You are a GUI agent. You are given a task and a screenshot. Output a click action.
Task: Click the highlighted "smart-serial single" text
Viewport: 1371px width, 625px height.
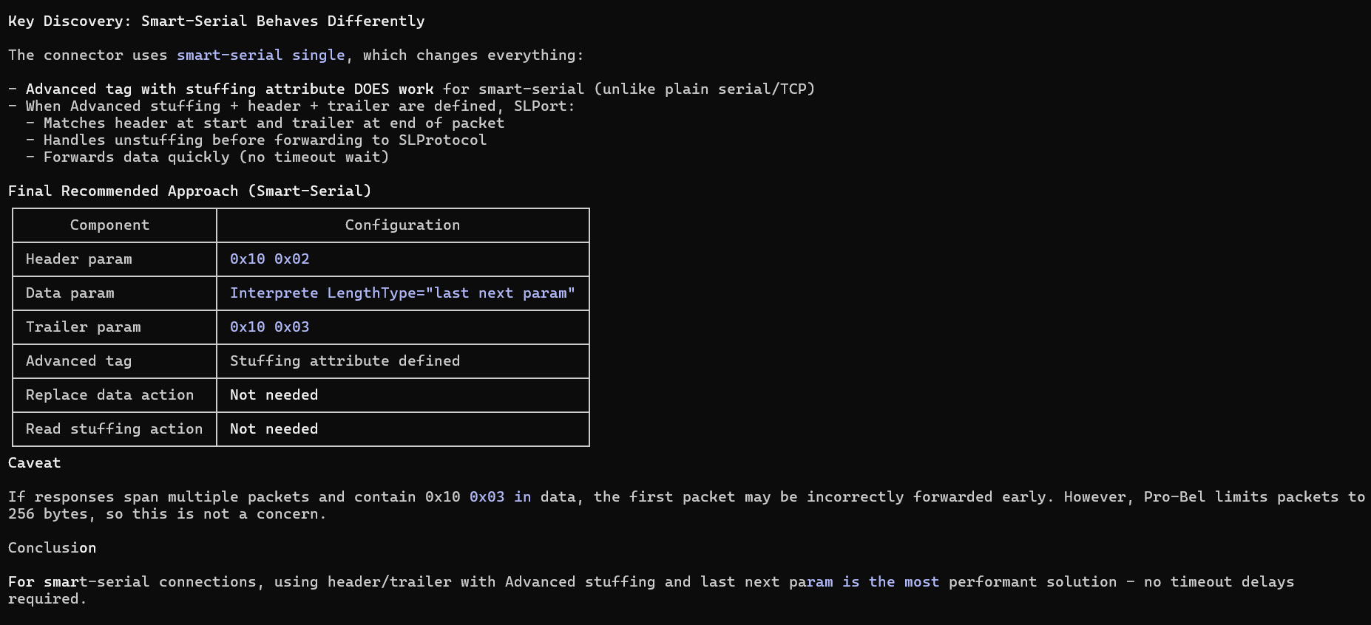tap(260, 55)
